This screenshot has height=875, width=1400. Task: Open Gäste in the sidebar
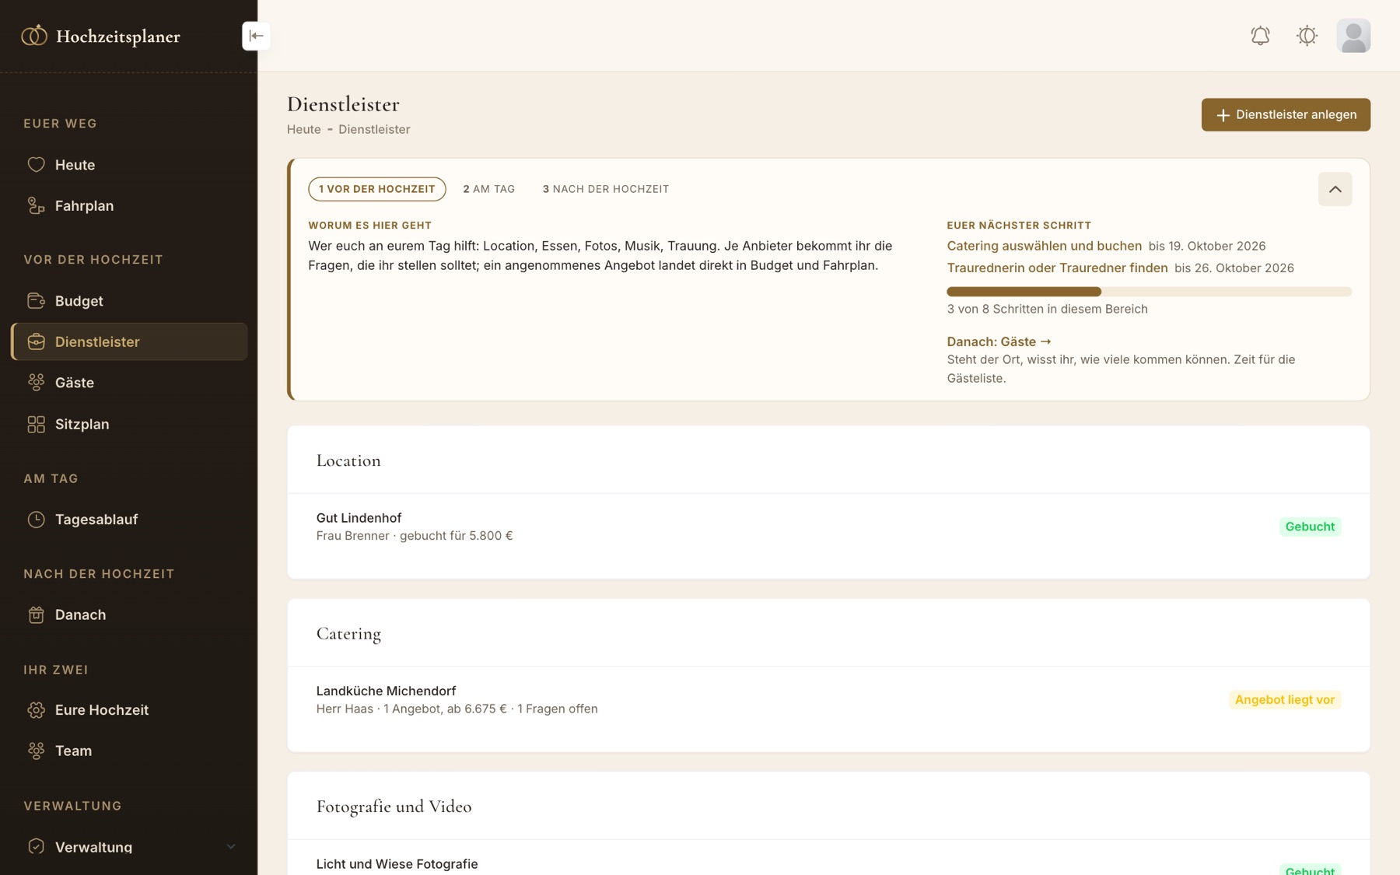click(129, 383)
